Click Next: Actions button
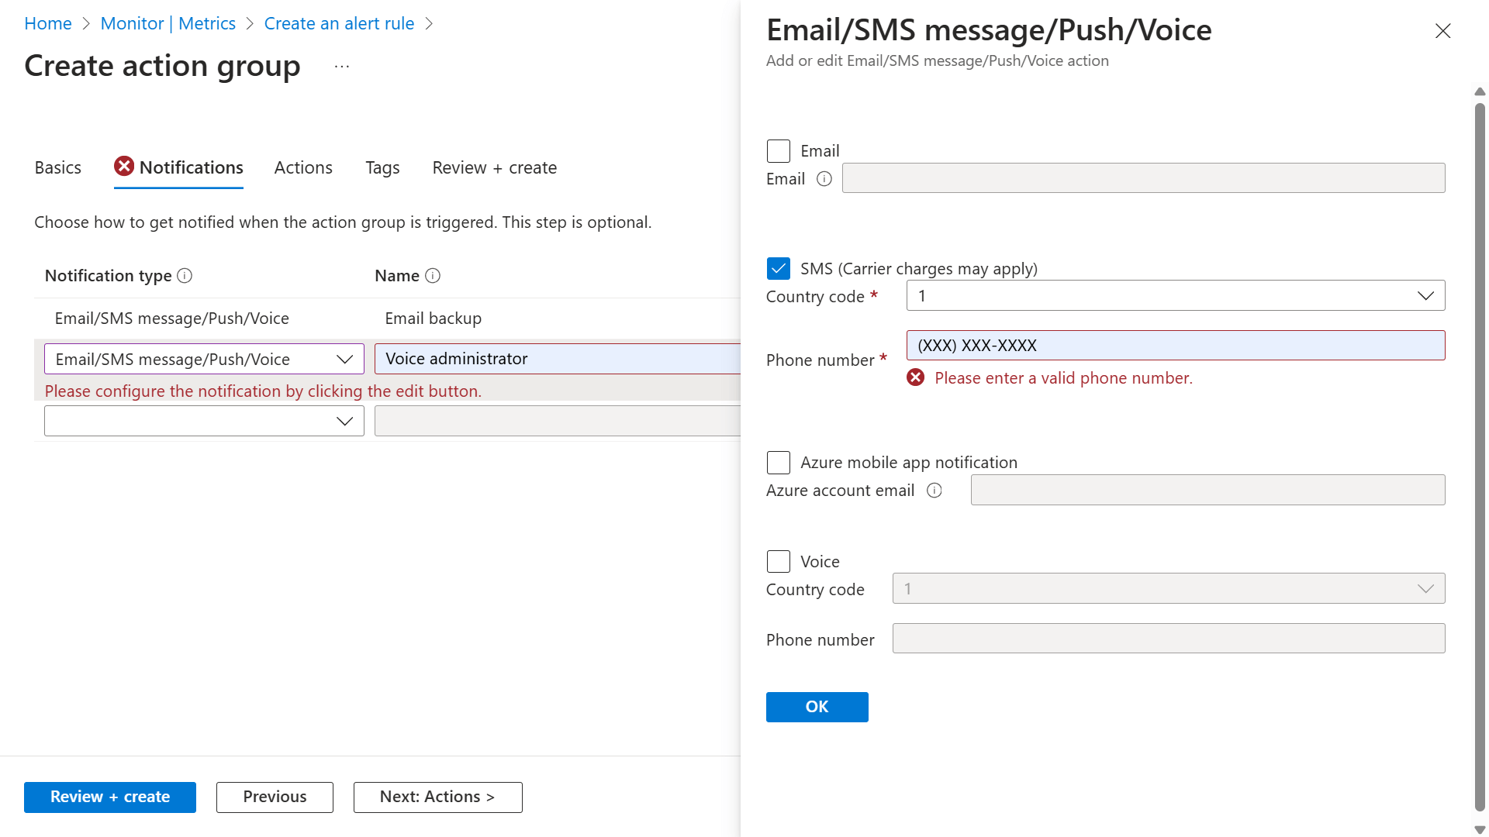This screenshot has width=1489, height=837. coord(437,797)
